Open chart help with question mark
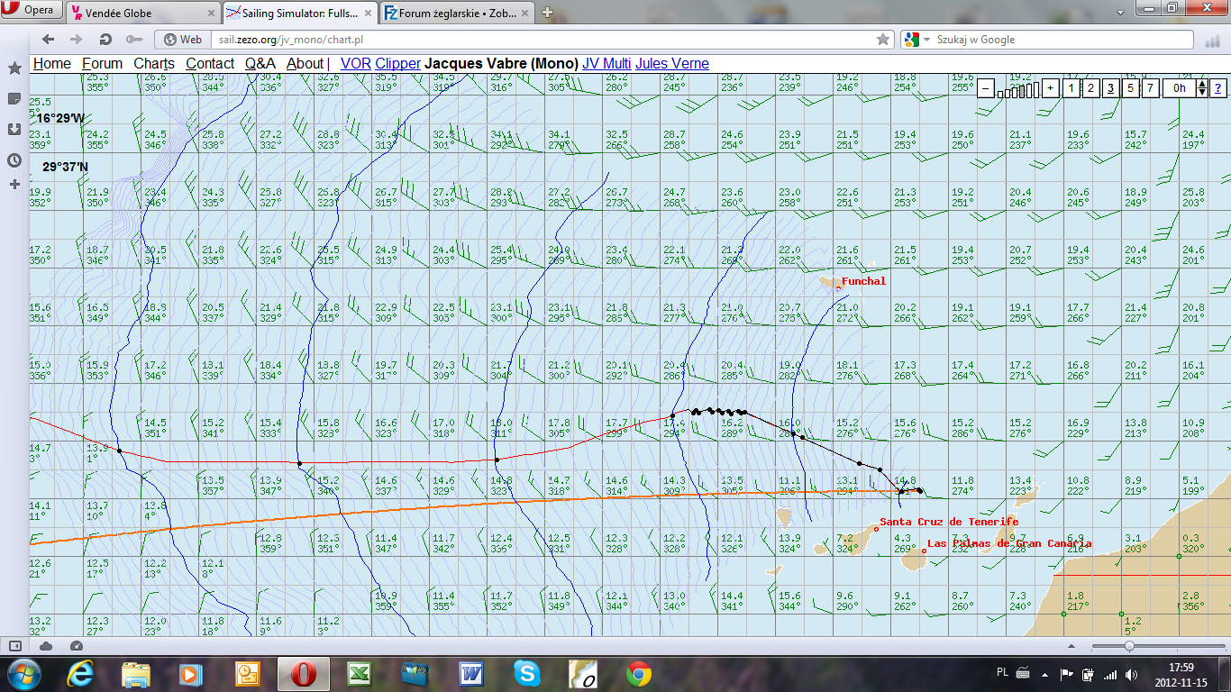Screen dimensions: 1231x692 tap(1217, 88)
